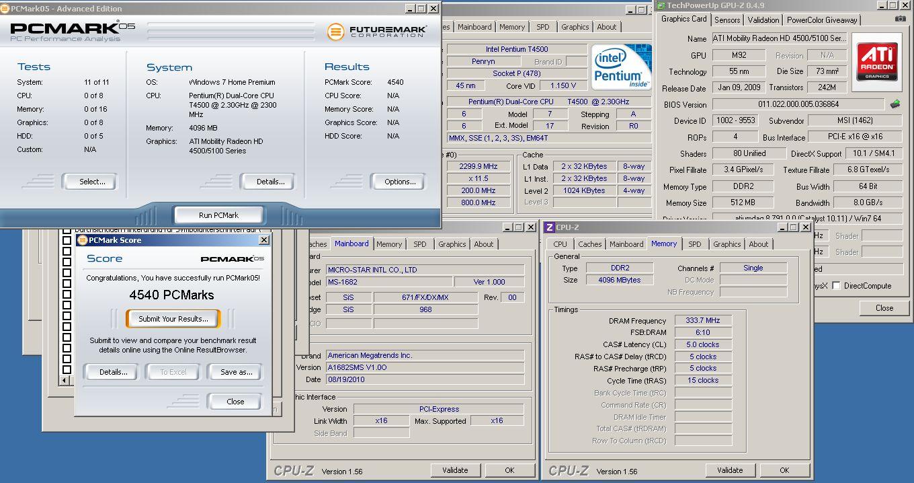914x483 pixels.
Task: Click the Intel Pentium inside logo
Action: (x=622, y=67)
